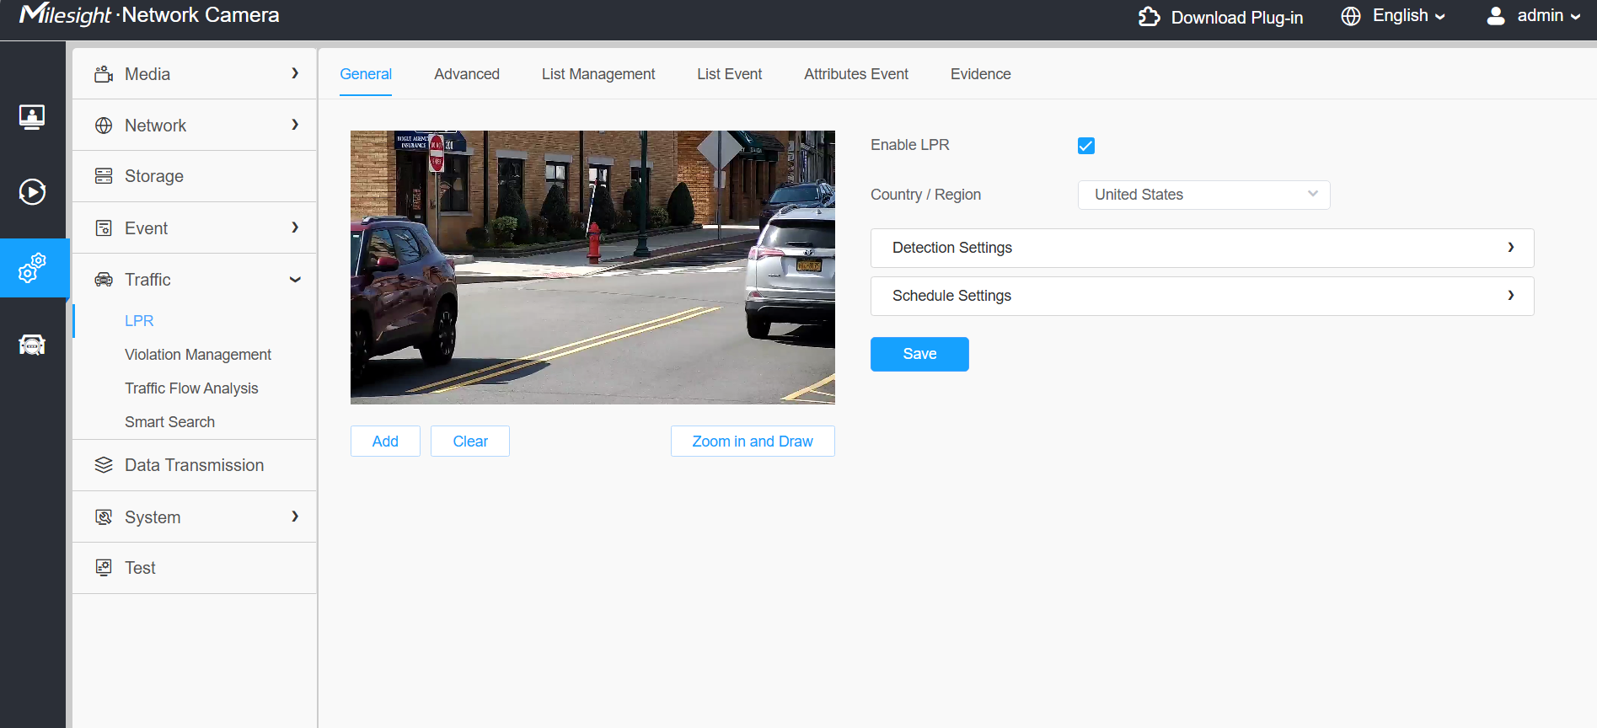Collapse the Traffic menu chevron
This screenshot has height=728, width=1597.
coord(295,280)
